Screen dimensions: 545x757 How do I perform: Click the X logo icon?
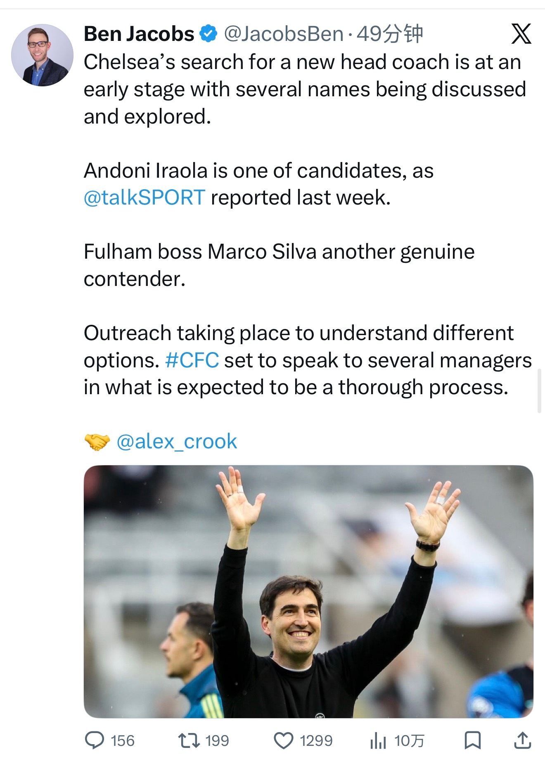(x=521, y=34)
